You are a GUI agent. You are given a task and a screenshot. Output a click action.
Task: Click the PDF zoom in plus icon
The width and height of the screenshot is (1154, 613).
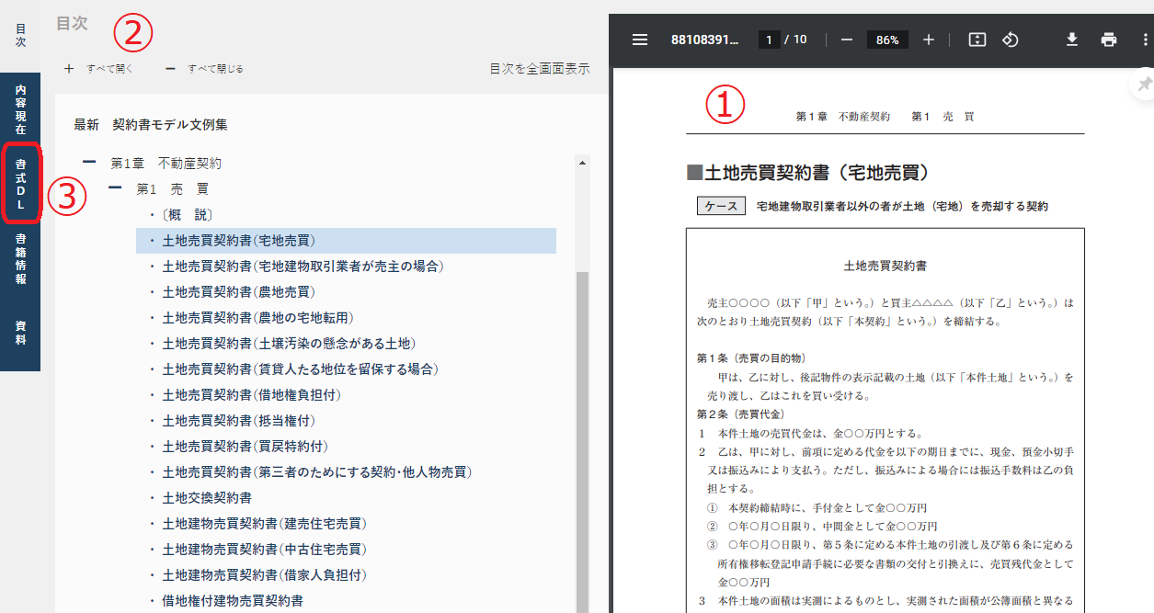pyautogui.click(x=929, y=40)
